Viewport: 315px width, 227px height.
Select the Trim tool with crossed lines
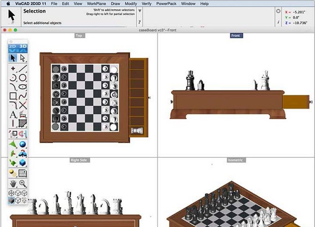(23, 105)
